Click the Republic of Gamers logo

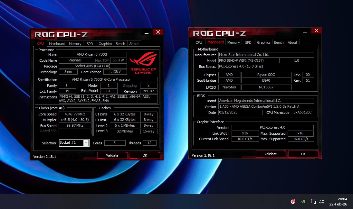pyautogui.click(x=143, y=63)
